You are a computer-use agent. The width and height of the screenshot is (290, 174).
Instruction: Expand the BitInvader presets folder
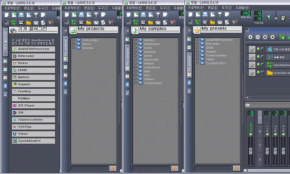click(x=197, y=43)
